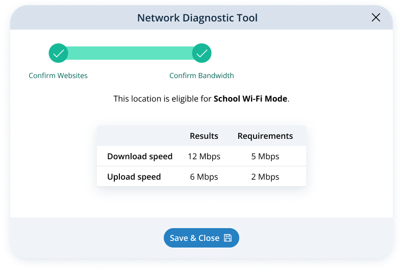Click the floppy disk save icon
The image size is (403, 271).
coord(228,238)
